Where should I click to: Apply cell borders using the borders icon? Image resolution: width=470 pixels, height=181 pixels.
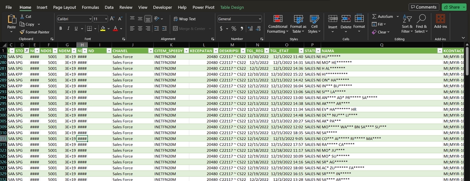click(x=89, y=29)
